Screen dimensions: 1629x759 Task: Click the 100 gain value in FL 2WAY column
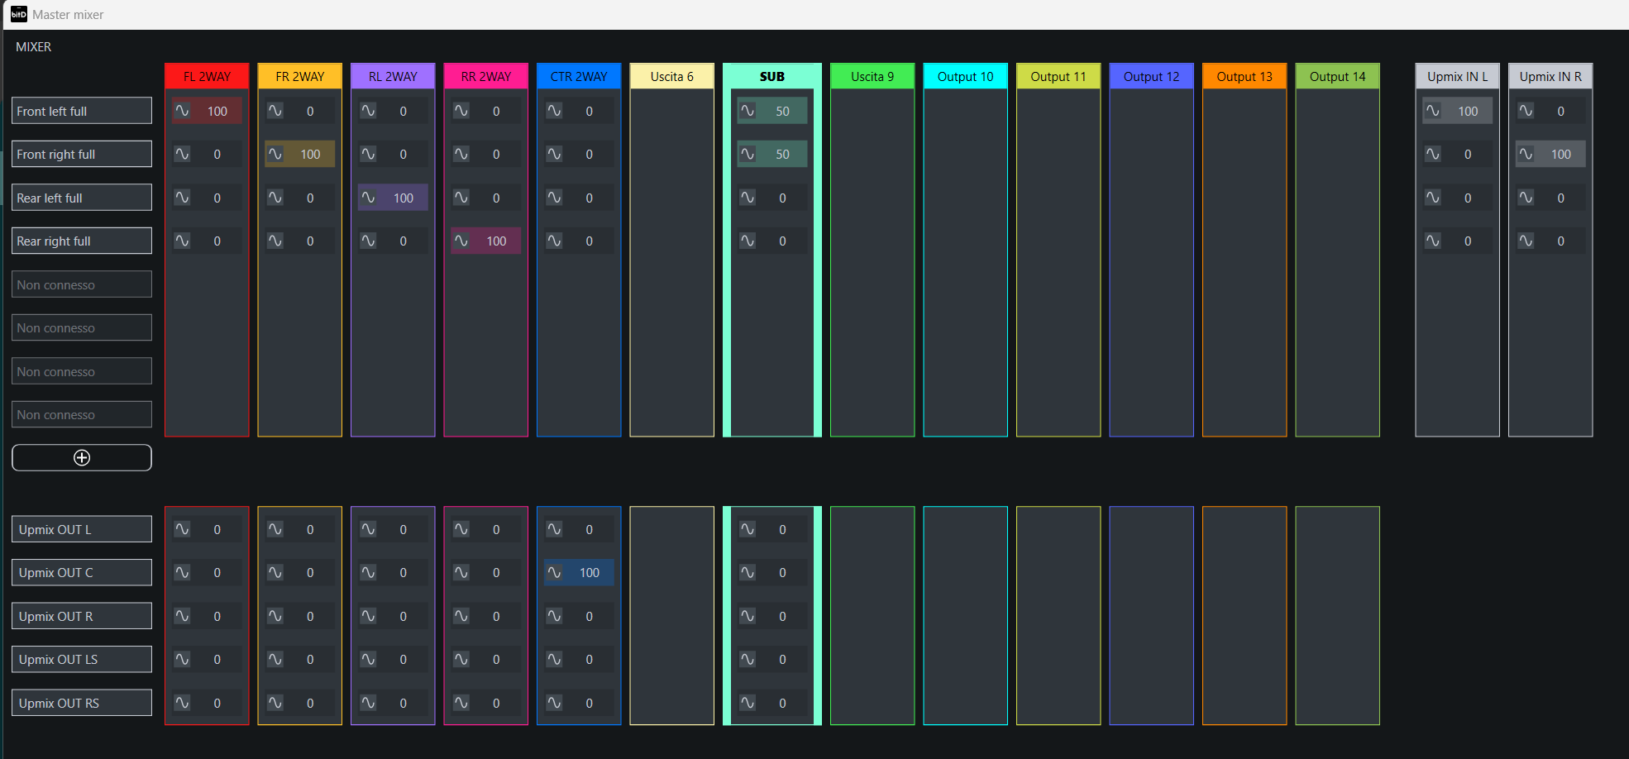[x=217, y=111]
